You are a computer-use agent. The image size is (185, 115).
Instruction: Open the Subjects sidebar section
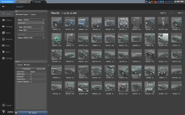tap(7, 39)
